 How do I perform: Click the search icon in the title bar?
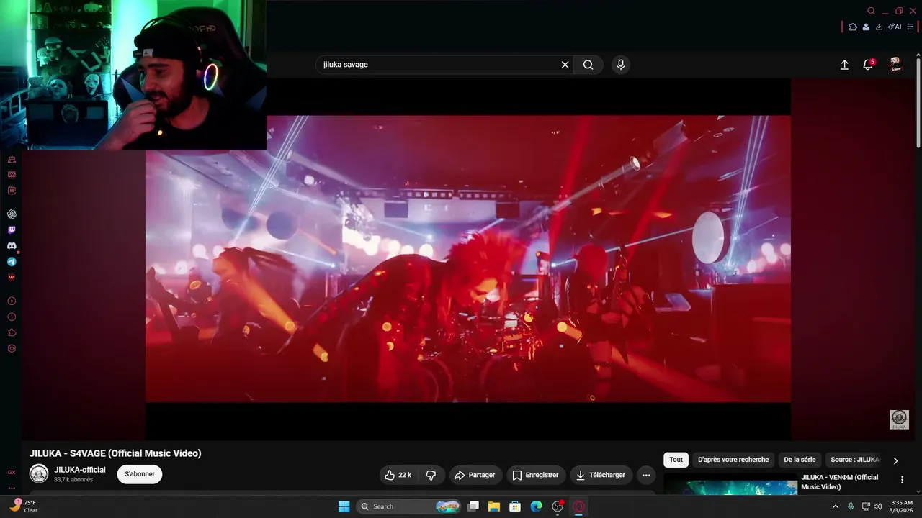point(871,11)
